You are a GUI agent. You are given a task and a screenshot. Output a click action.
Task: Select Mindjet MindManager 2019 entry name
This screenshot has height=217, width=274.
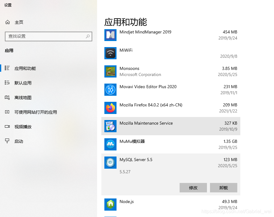point(145,32)
